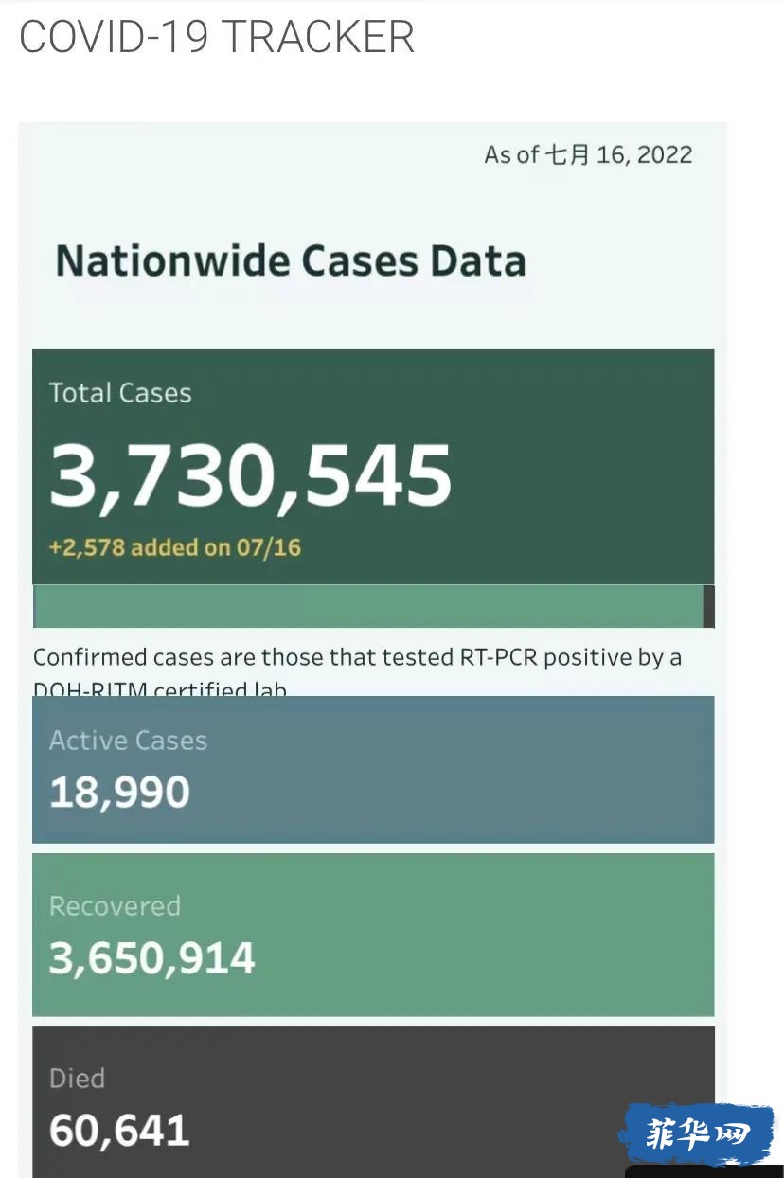Click the blue watermark logo badge
The width and height of the screenshot is (784, 1178).
[x=696, y=1134]
